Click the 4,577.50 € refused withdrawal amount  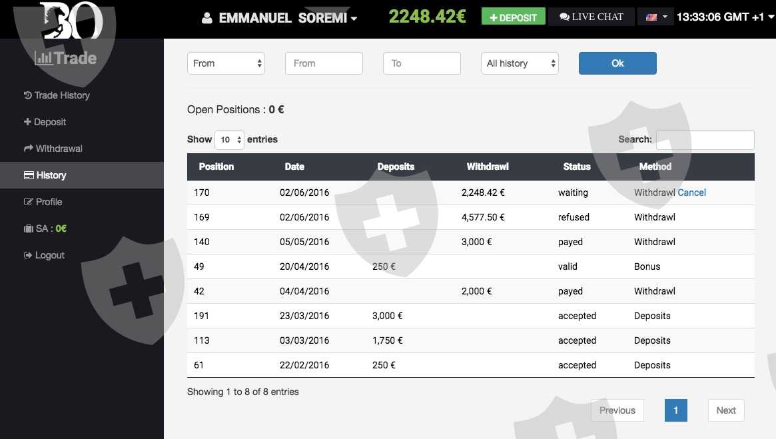(482, 217)
